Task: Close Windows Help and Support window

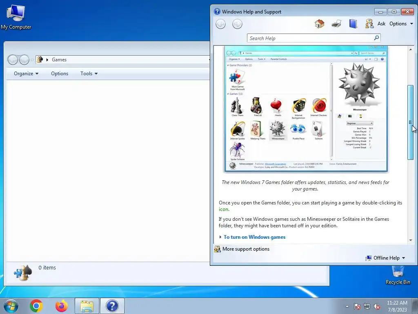Action: (x=407, y=12)
